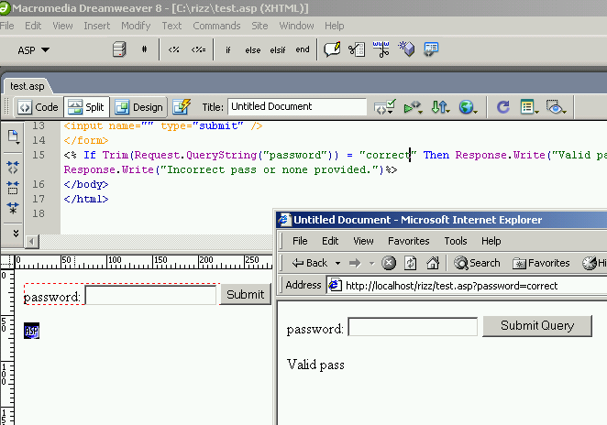Viewport: 607px width, 425px height.
Task: Insert ASP 'else' statement button
Action: (252, 49)
